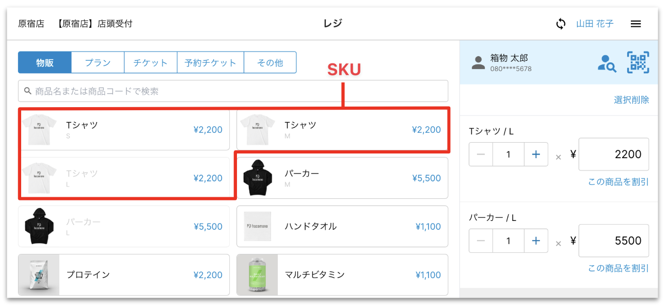
Task: Click the 選択削除 link
Action: 631,100
